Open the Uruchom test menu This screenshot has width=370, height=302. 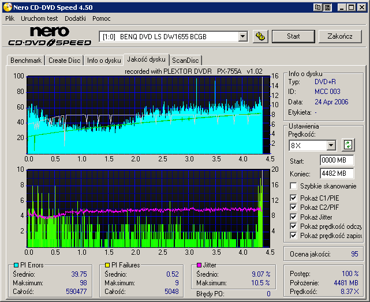click(x=39, y=18)
